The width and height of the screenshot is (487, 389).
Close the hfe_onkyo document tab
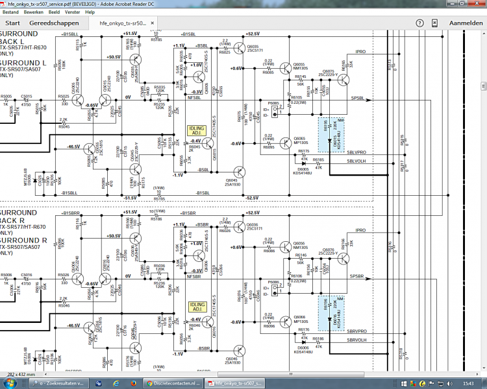pos(151,23)
